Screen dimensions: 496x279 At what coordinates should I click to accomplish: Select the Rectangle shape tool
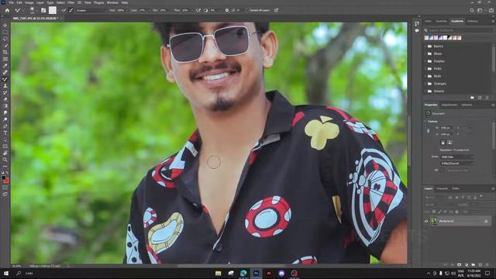point(5,146)
